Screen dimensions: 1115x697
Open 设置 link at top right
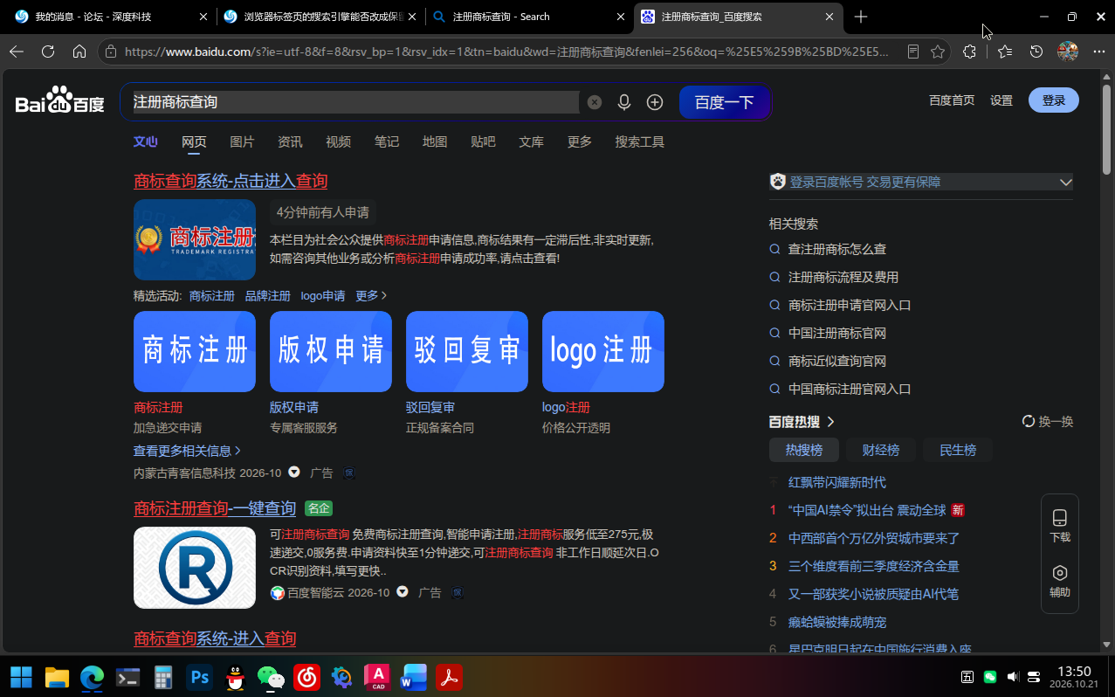tap(1001, 100)
